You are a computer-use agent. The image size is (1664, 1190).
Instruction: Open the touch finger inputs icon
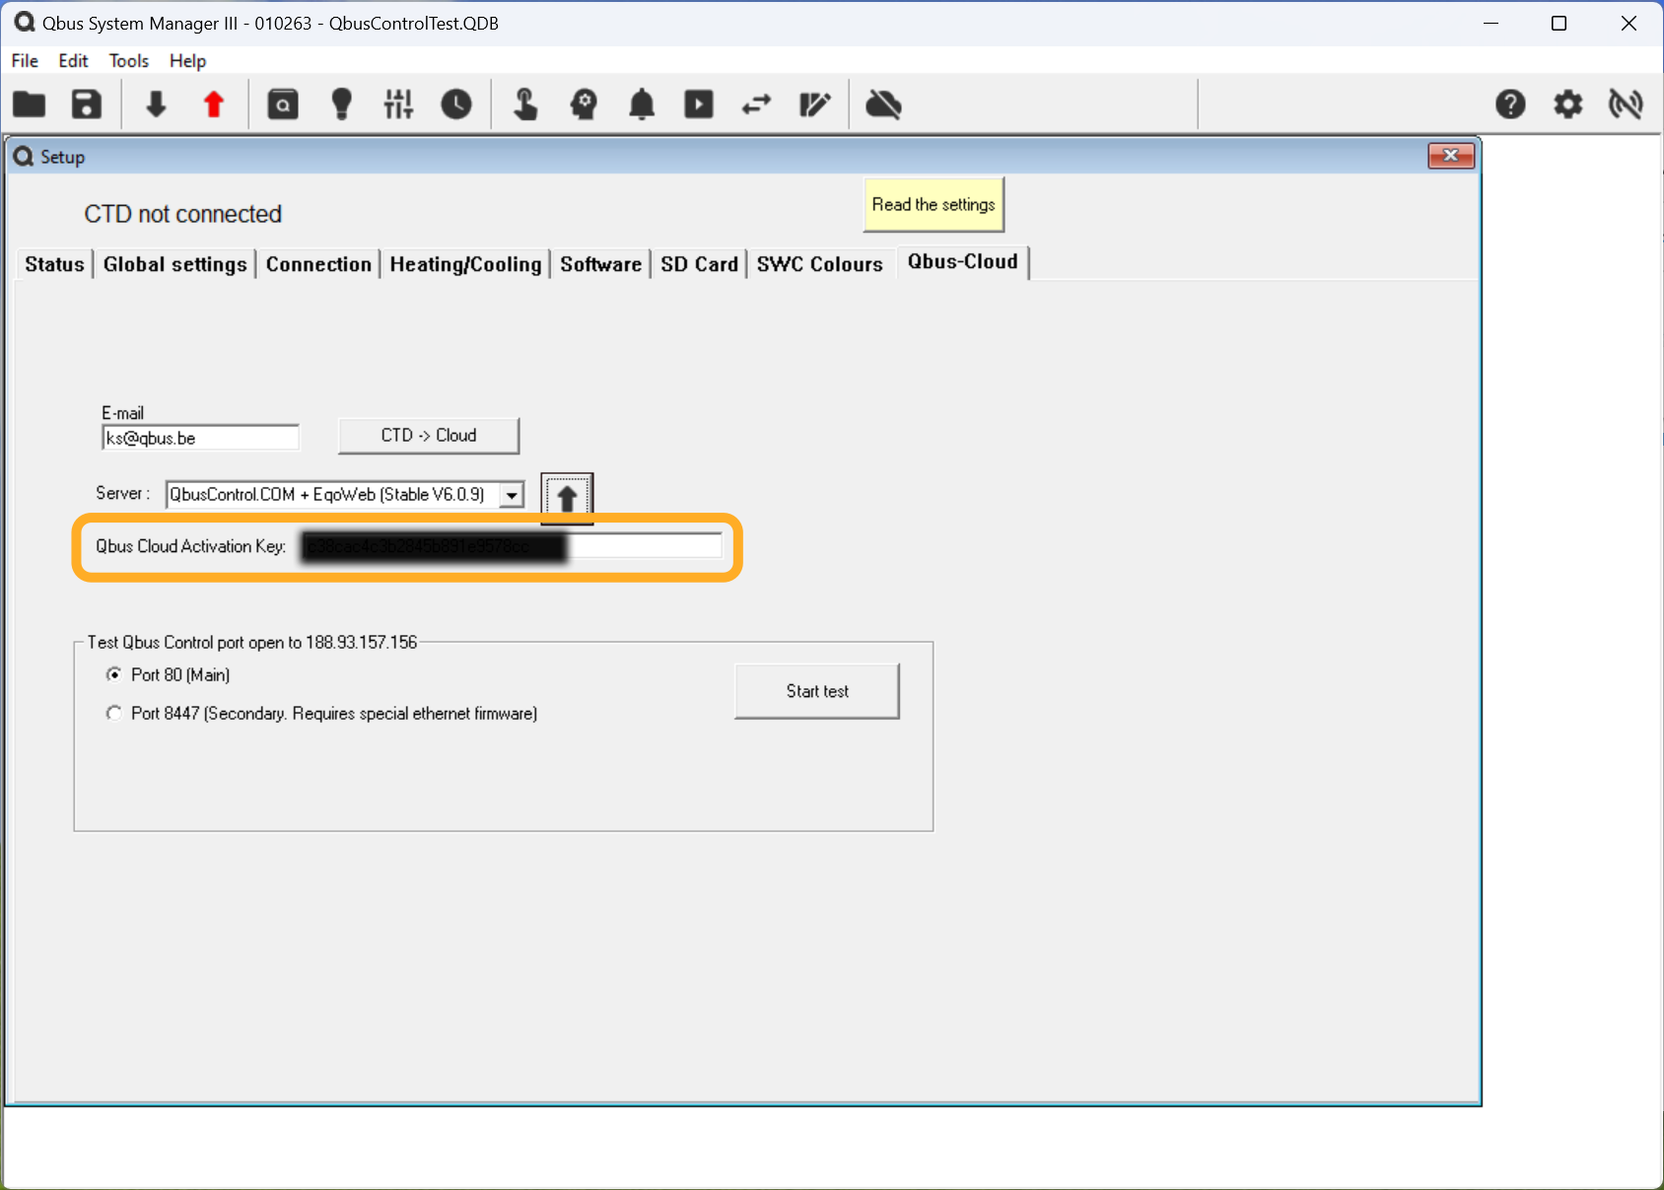click(x=525, y=104)
